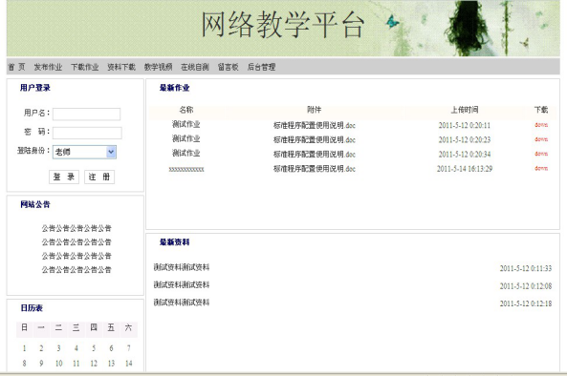Click down link for 0:20:23 assignment
Screen dimensions: 567x376
pos(541,139)
